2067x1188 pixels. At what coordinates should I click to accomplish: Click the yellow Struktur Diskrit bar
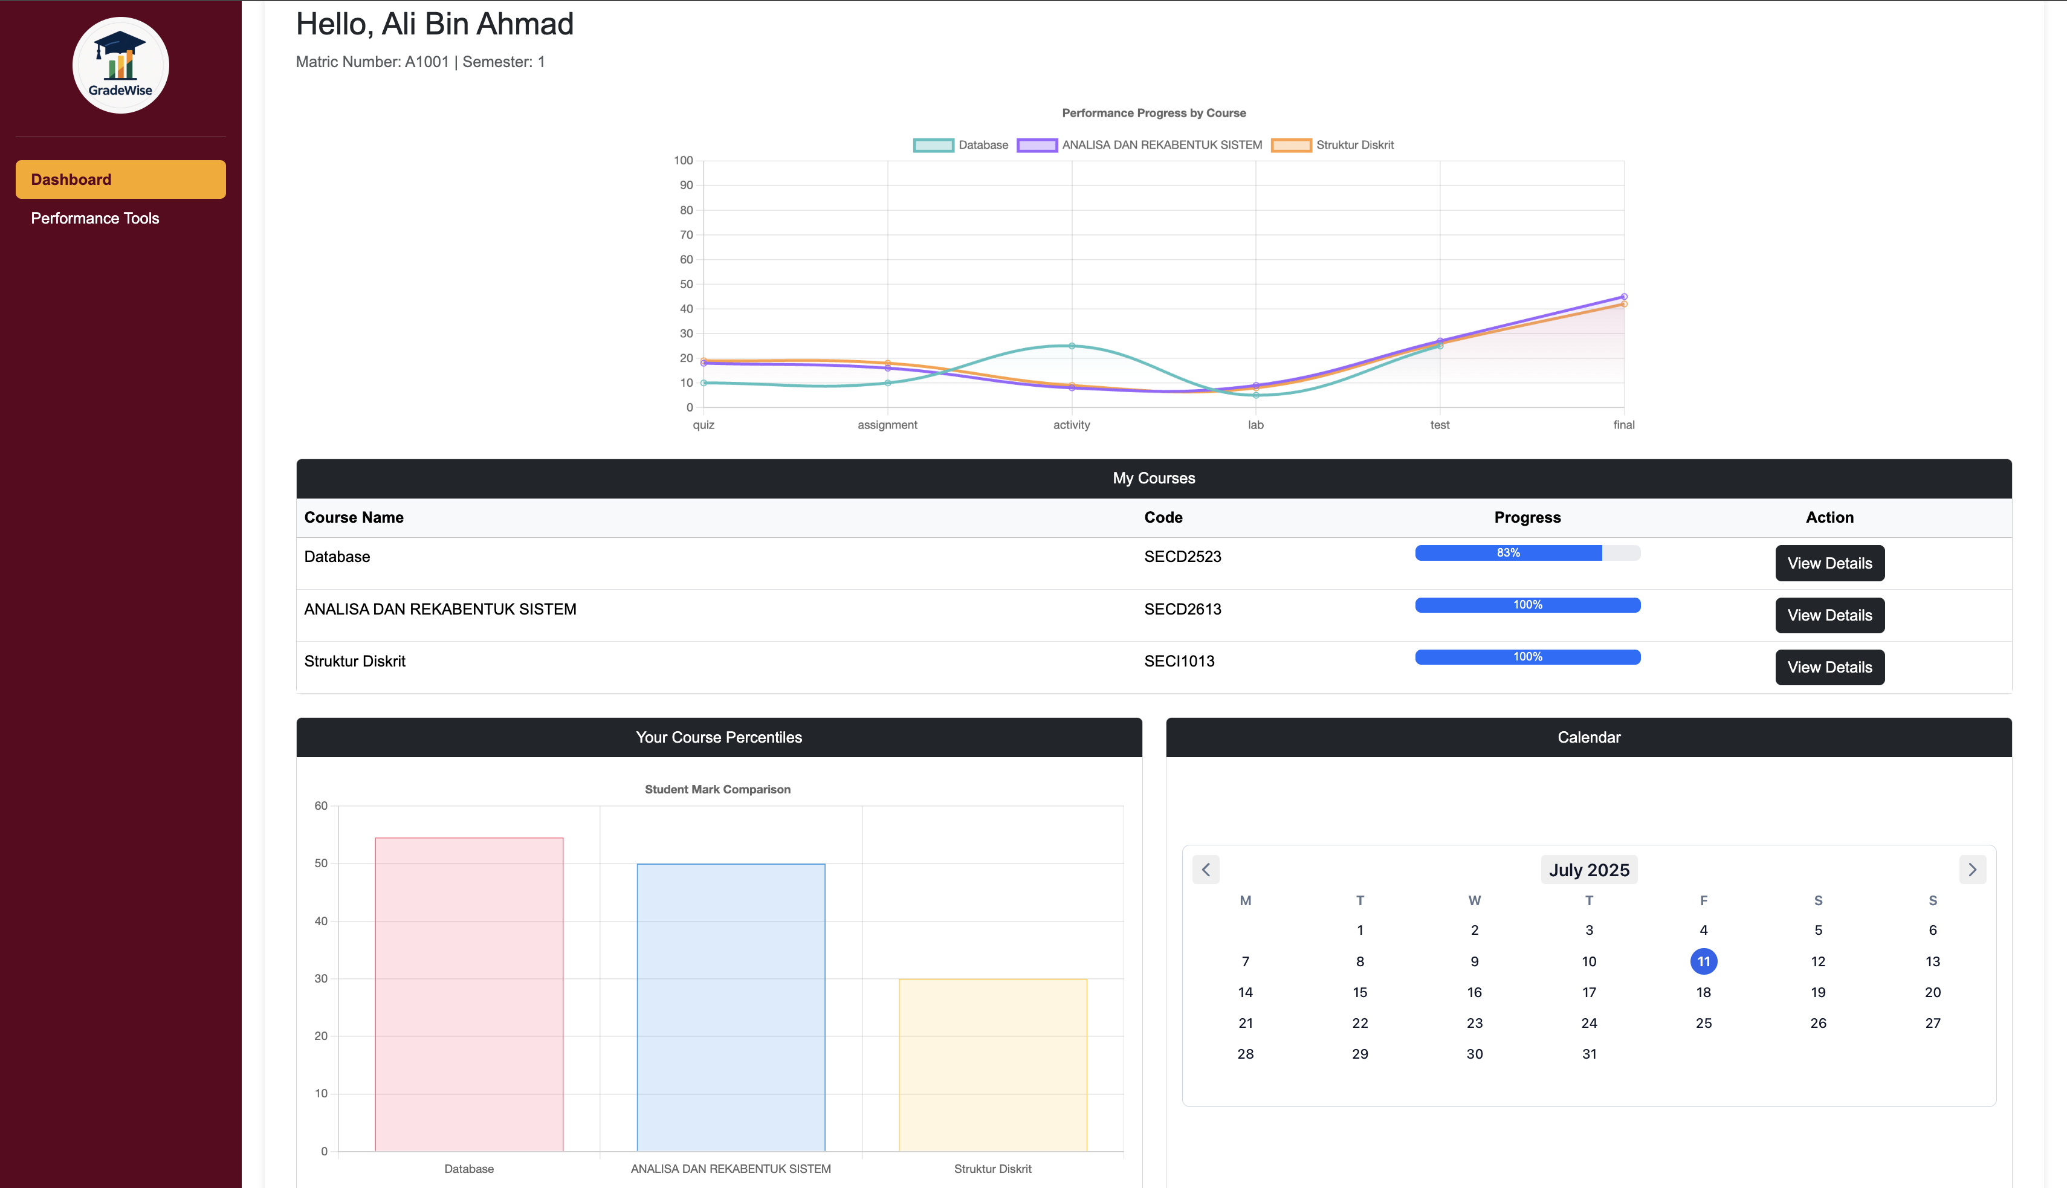tap(992, 1065)
